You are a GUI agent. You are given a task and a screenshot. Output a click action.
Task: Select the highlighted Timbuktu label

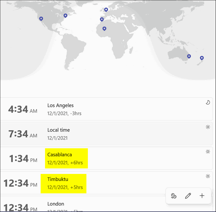[x=63, y=183]
